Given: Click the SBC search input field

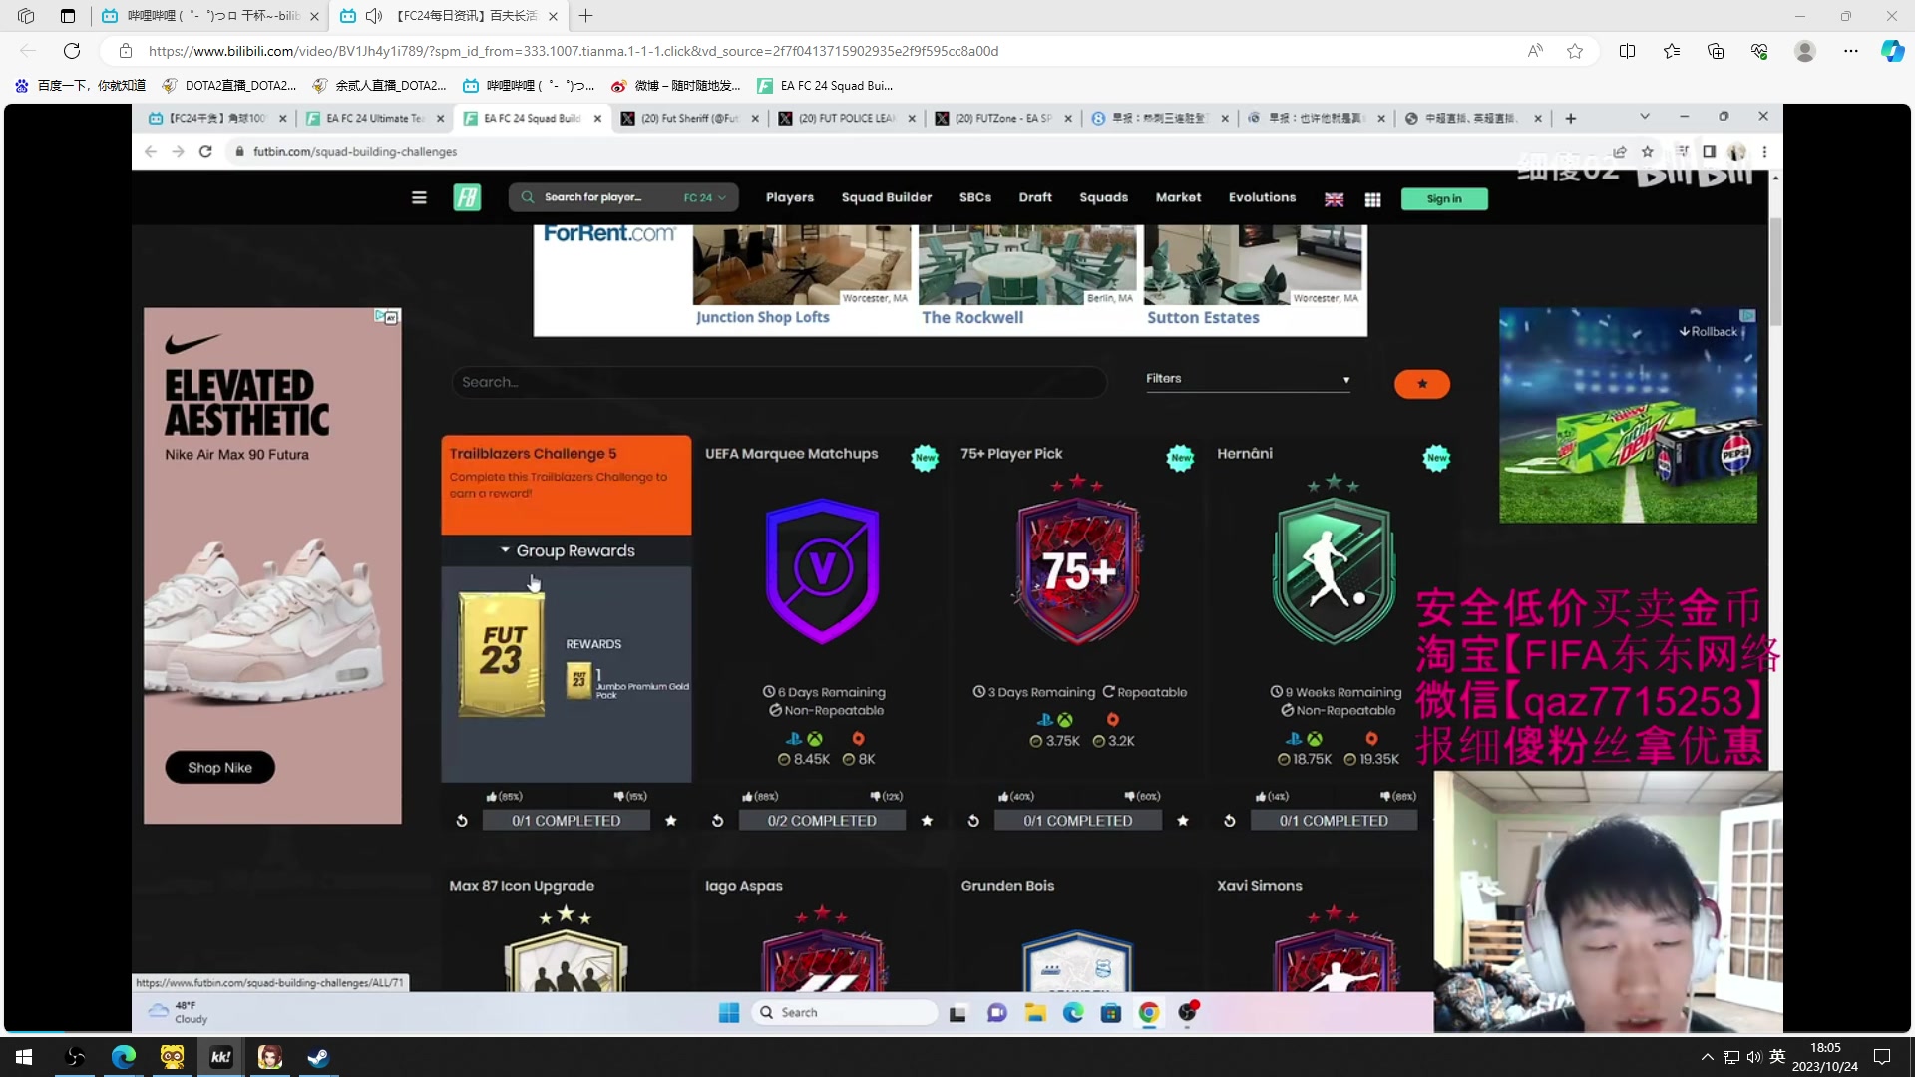Looking at the screenshot, I should pos(778,382).
